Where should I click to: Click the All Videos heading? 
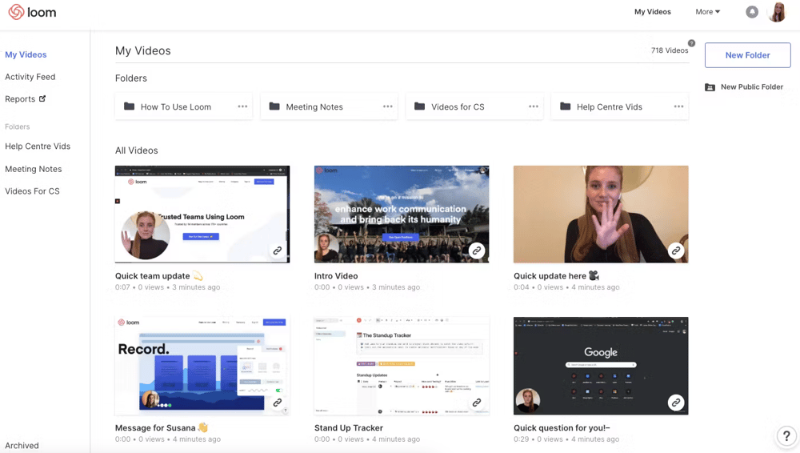[137, 150]
